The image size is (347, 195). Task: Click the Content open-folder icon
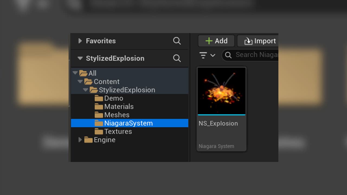88,82
